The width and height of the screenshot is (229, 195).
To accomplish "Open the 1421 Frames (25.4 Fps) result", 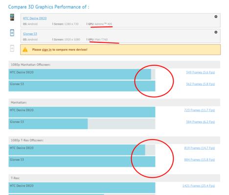I will point(199,186).
